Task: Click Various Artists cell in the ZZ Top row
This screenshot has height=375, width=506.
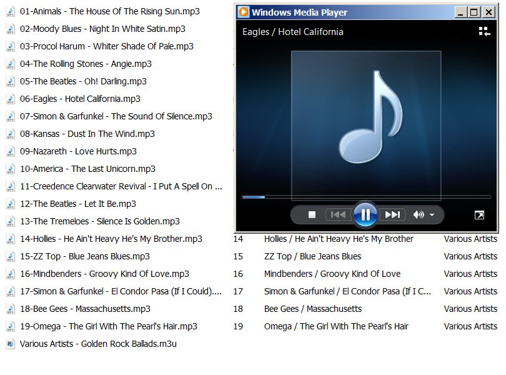Action: pos(470,256)
